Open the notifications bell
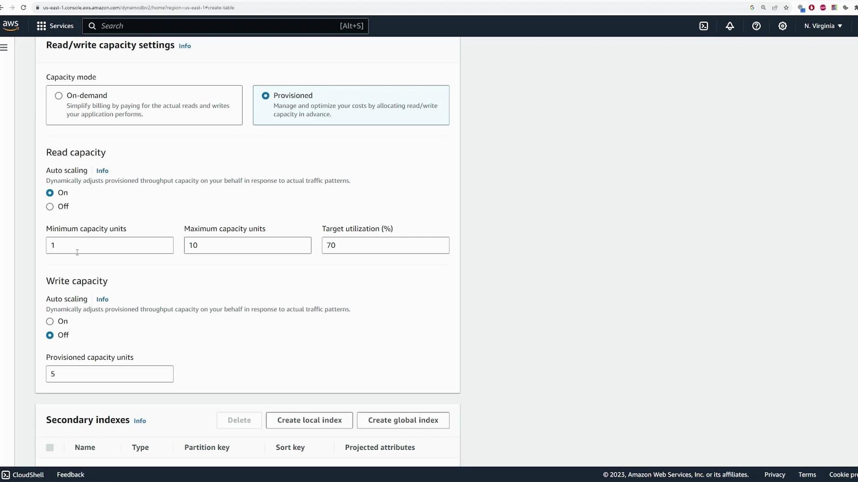The image size is (858, 482). (x=730, y=26)
